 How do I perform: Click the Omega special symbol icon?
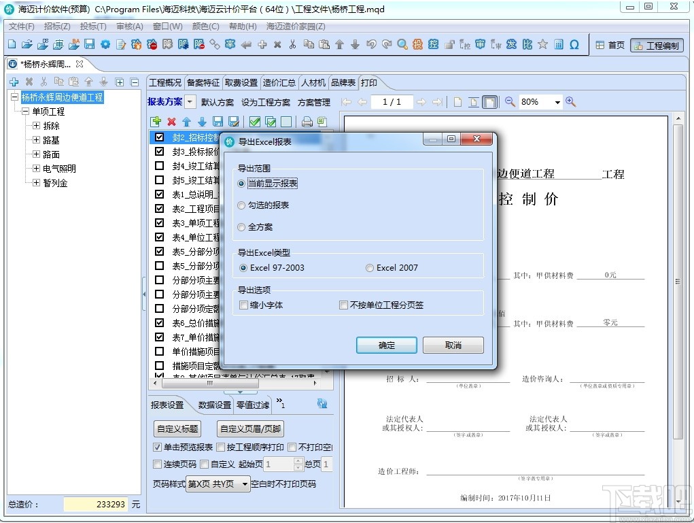[574, 44]
